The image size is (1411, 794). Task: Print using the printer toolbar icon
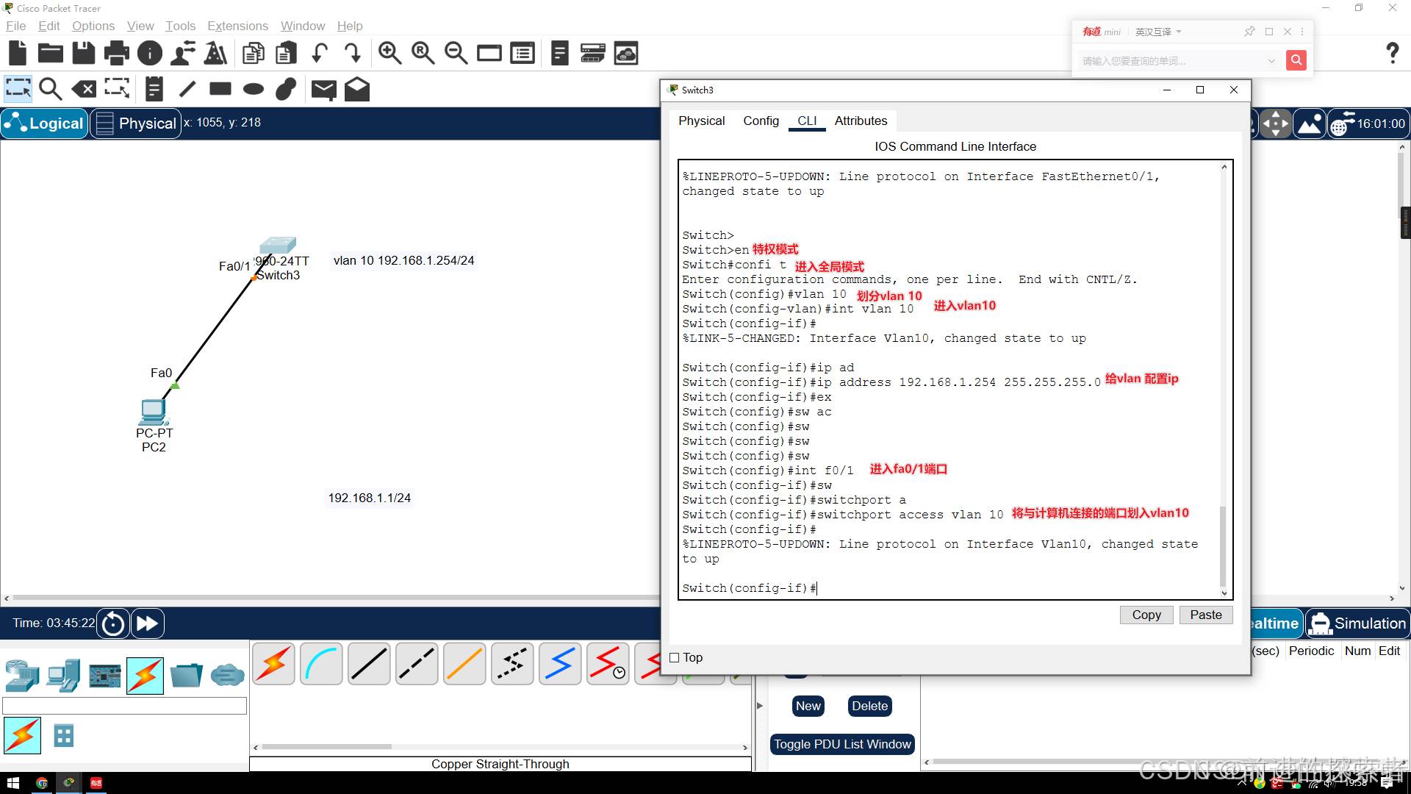pos(116,53)
